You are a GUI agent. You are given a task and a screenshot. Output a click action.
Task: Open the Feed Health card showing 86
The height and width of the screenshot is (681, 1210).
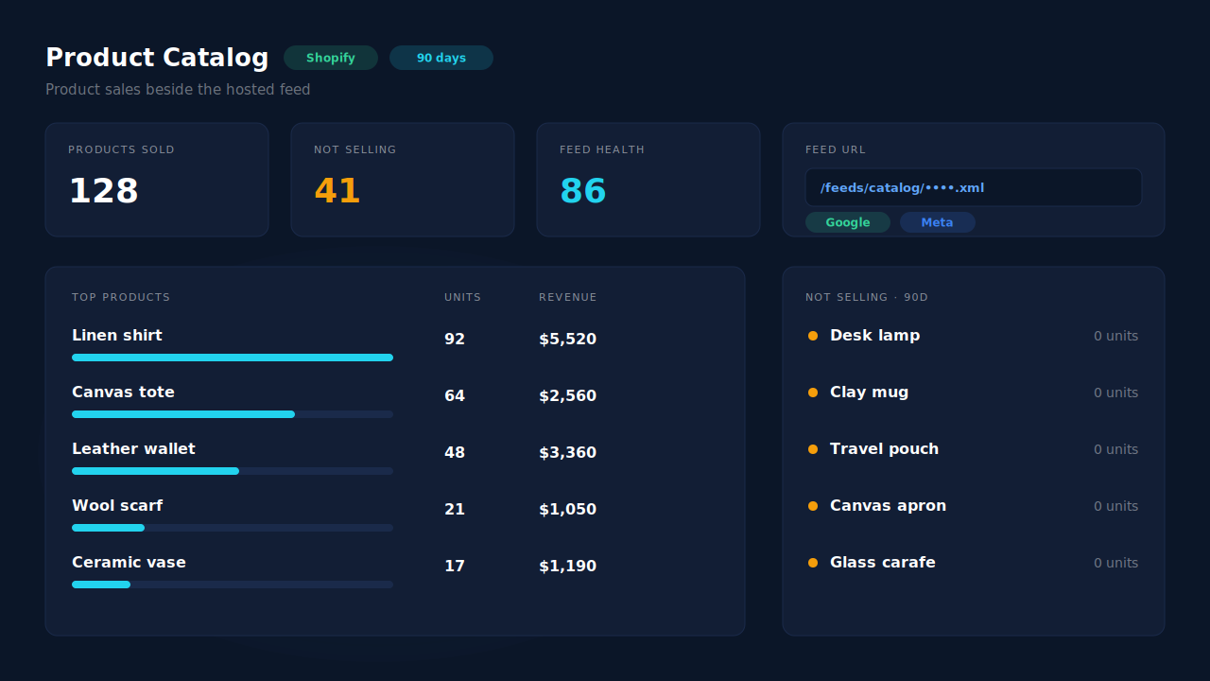click(x=648, y=180)
